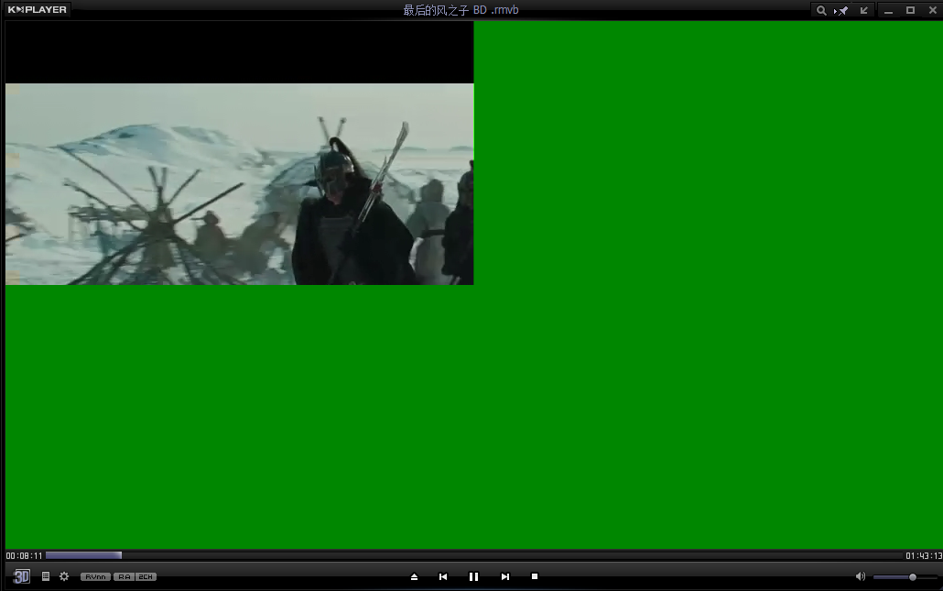Screen dimensions: 943x591
Task: Open the preferences gear icon
Action: coord(63,576)
